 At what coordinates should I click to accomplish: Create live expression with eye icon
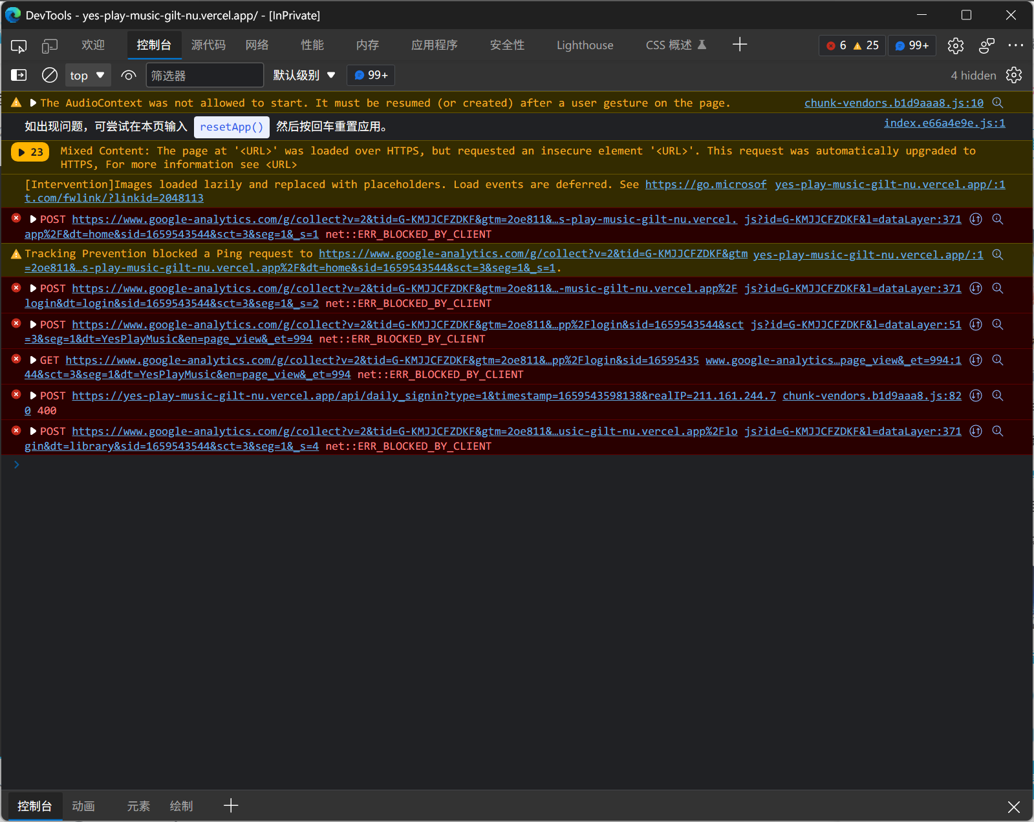coord(129,75)
